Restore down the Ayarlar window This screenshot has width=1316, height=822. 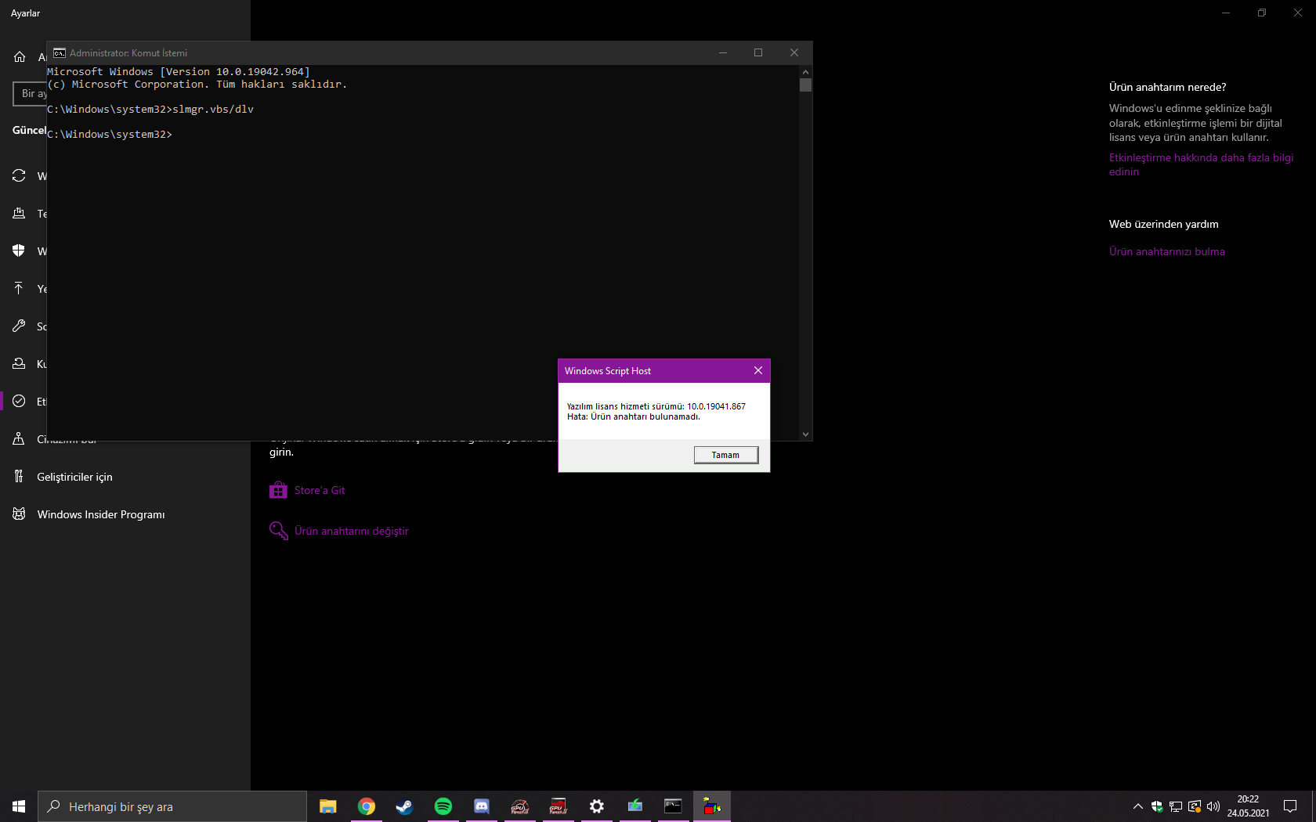coord(1262,13)
